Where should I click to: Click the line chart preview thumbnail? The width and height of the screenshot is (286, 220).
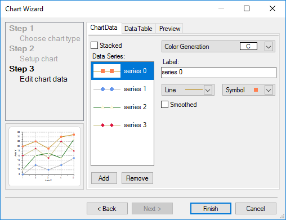tap(44, 156)
